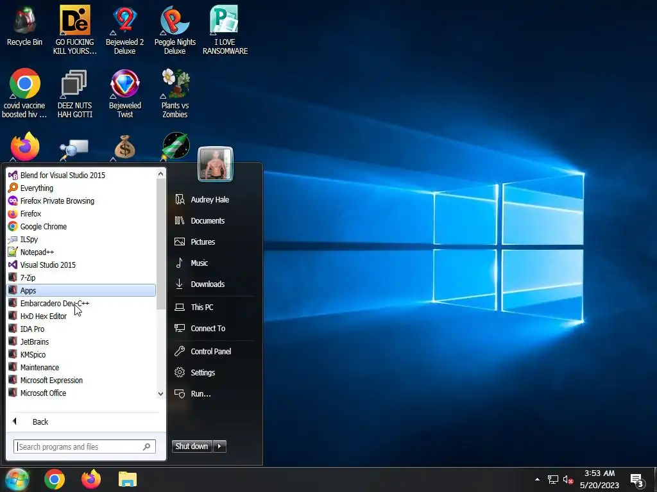Open the DEEZ NUTS HAH GOTTI desktop icon

(74, 94)
